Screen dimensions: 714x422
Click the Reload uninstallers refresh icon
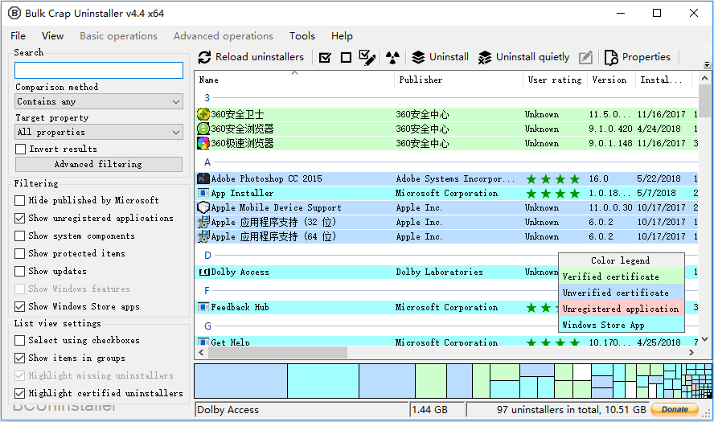pyautogui.click(x=204, y=57)
